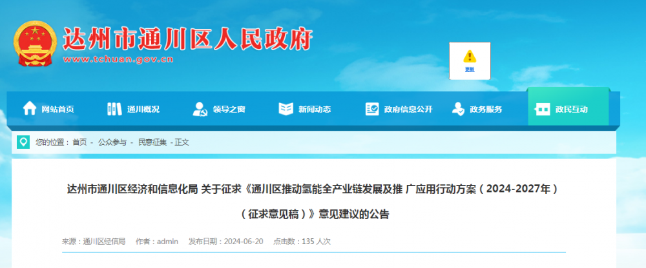Click the 首页 breadcrumb link
Viewport: 646px width, 268px height.
(x=79, y=142)
